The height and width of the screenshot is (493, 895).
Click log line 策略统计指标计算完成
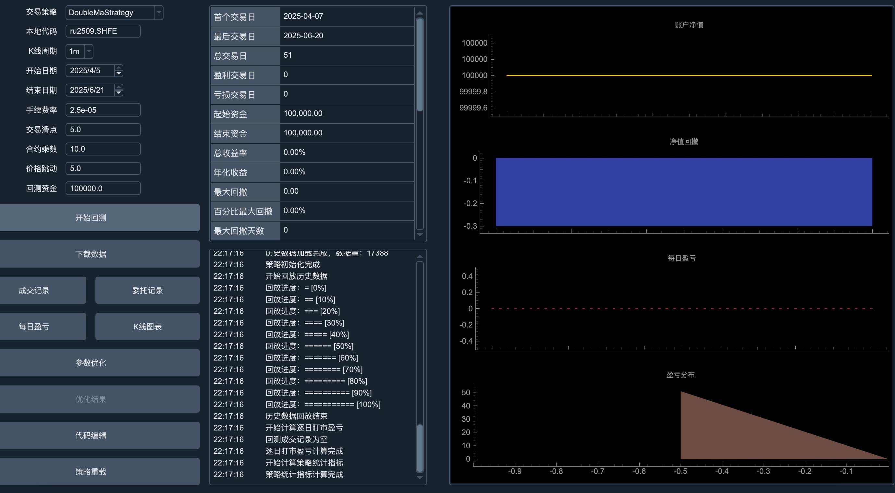(304, 474)
